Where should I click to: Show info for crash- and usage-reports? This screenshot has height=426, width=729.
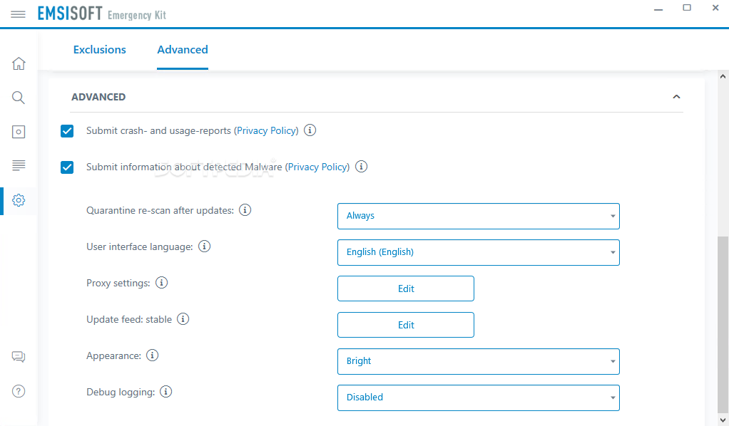pos(310,130)
